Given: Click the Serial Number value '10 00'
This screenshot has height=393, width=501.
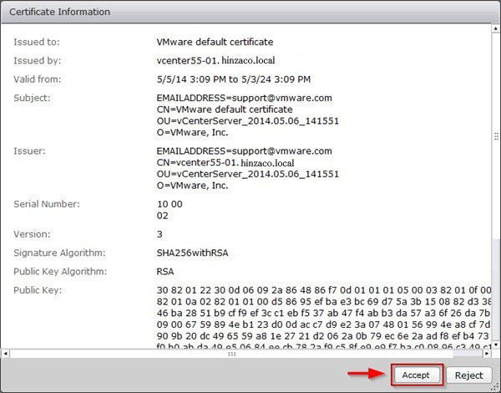Looking at the screenshot, I should point(169,203).
